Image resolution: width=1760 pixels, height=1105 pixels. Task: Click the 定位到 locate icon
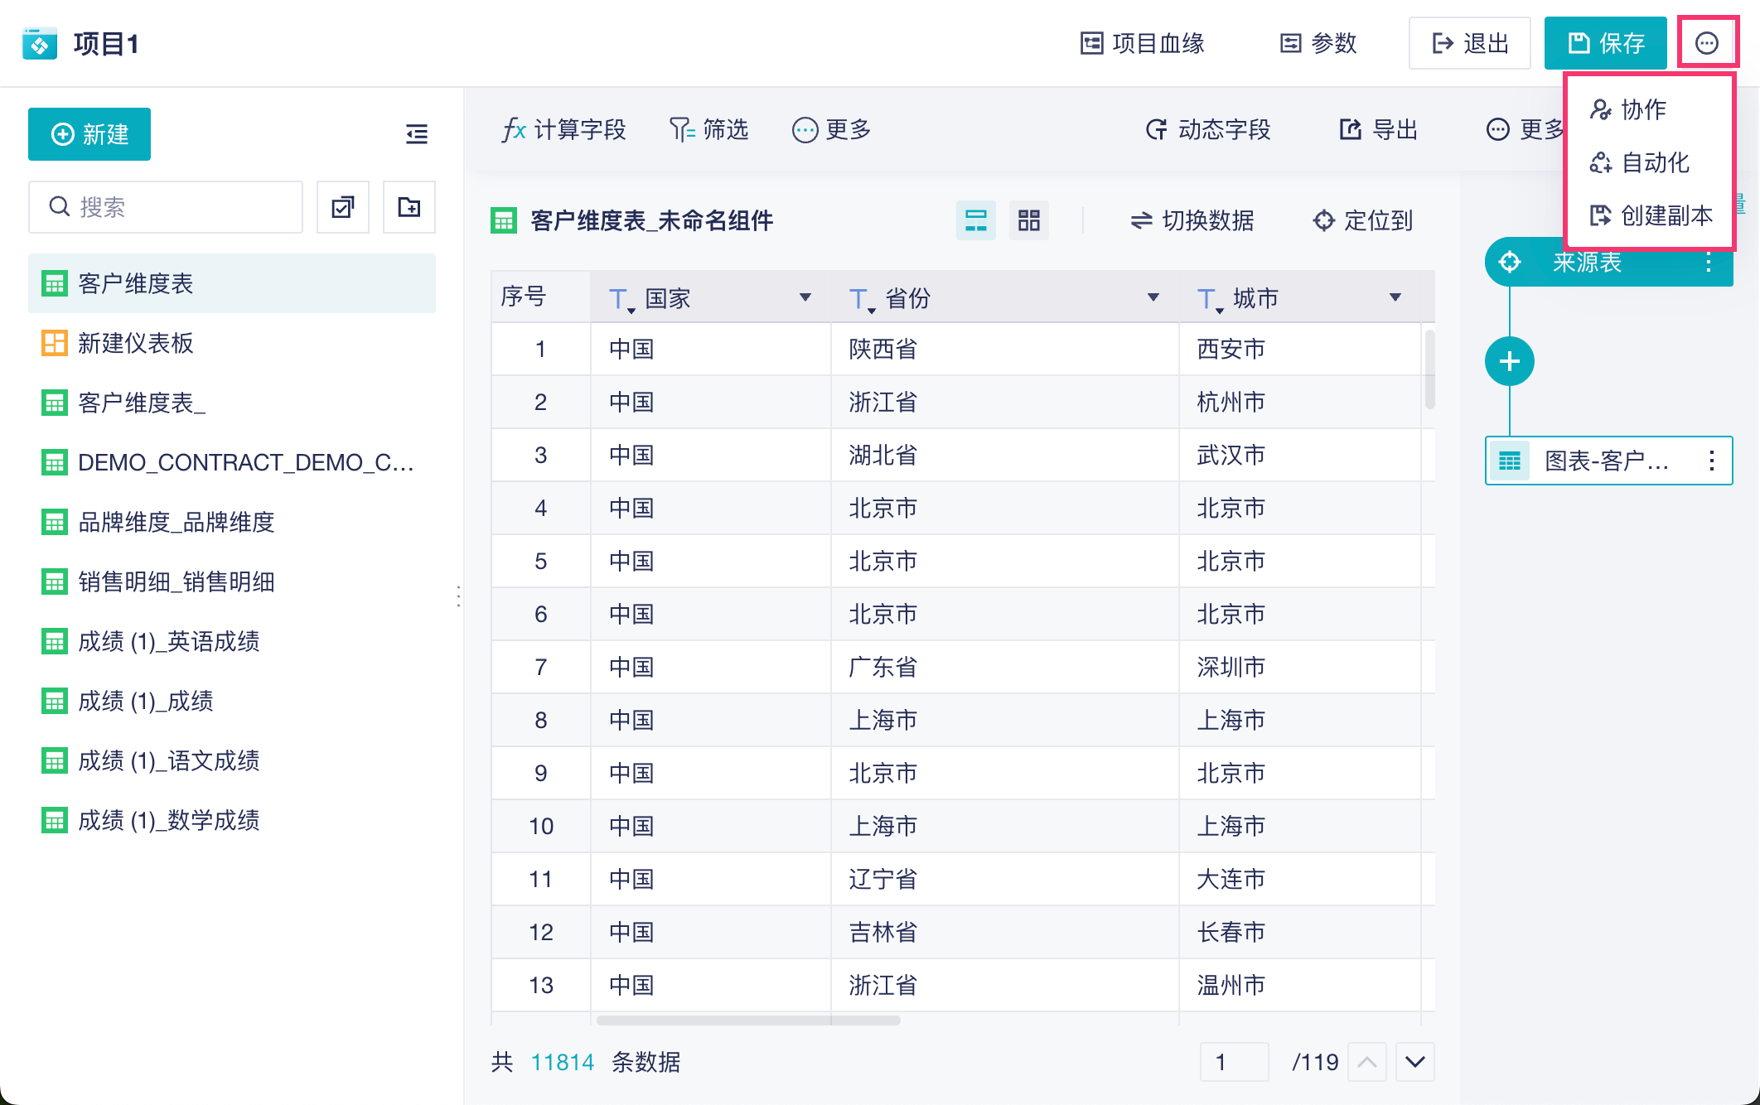point(1323,220)
